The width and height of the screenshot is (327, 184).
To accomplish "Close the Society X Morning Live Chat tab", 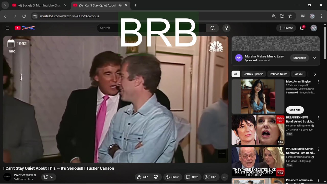I will [x=65, y=5].
